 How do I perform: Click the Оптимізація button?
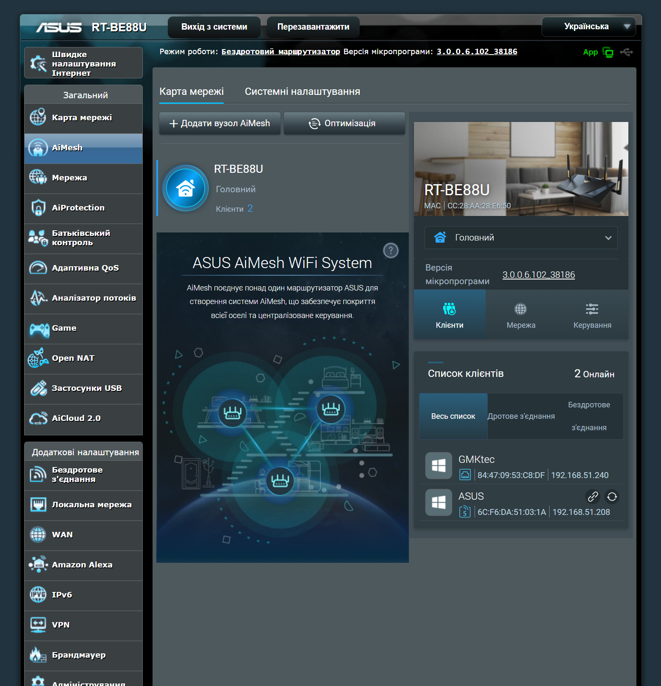click(344, 123)
